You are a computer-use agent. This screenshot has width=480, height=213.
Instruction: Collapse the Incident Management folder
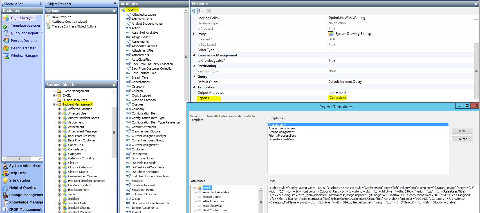[x=54, y=104]
